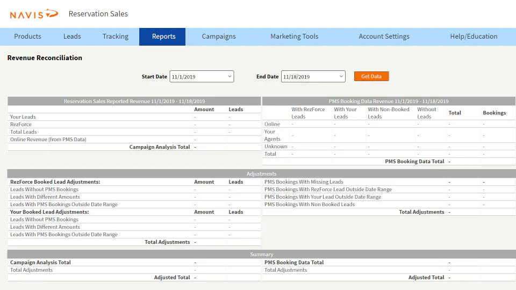Click the Reservation Sales Reported Revenue header
Screen dimensions: 516x290
pos(134,102)
